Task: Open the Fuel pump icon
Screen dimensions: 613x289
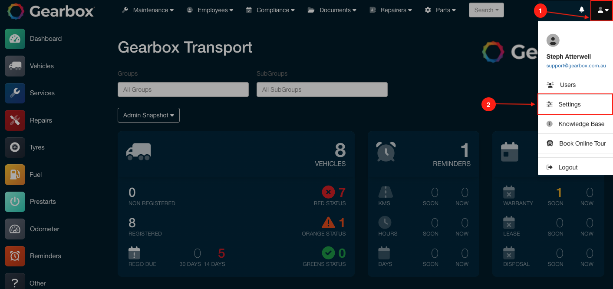Action: tap(15, 174)
